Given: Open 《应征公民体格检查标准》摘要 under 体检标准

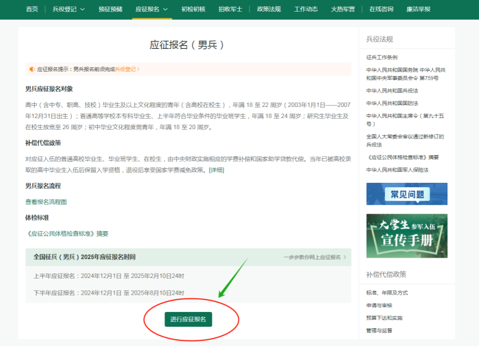Looking at the screenshot, I should [x=67, y=234].
